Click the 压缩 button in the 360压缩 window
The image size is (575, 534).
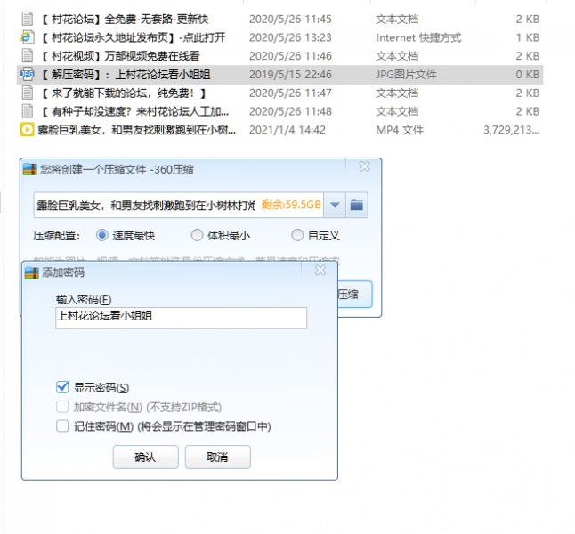click(354, 294)
